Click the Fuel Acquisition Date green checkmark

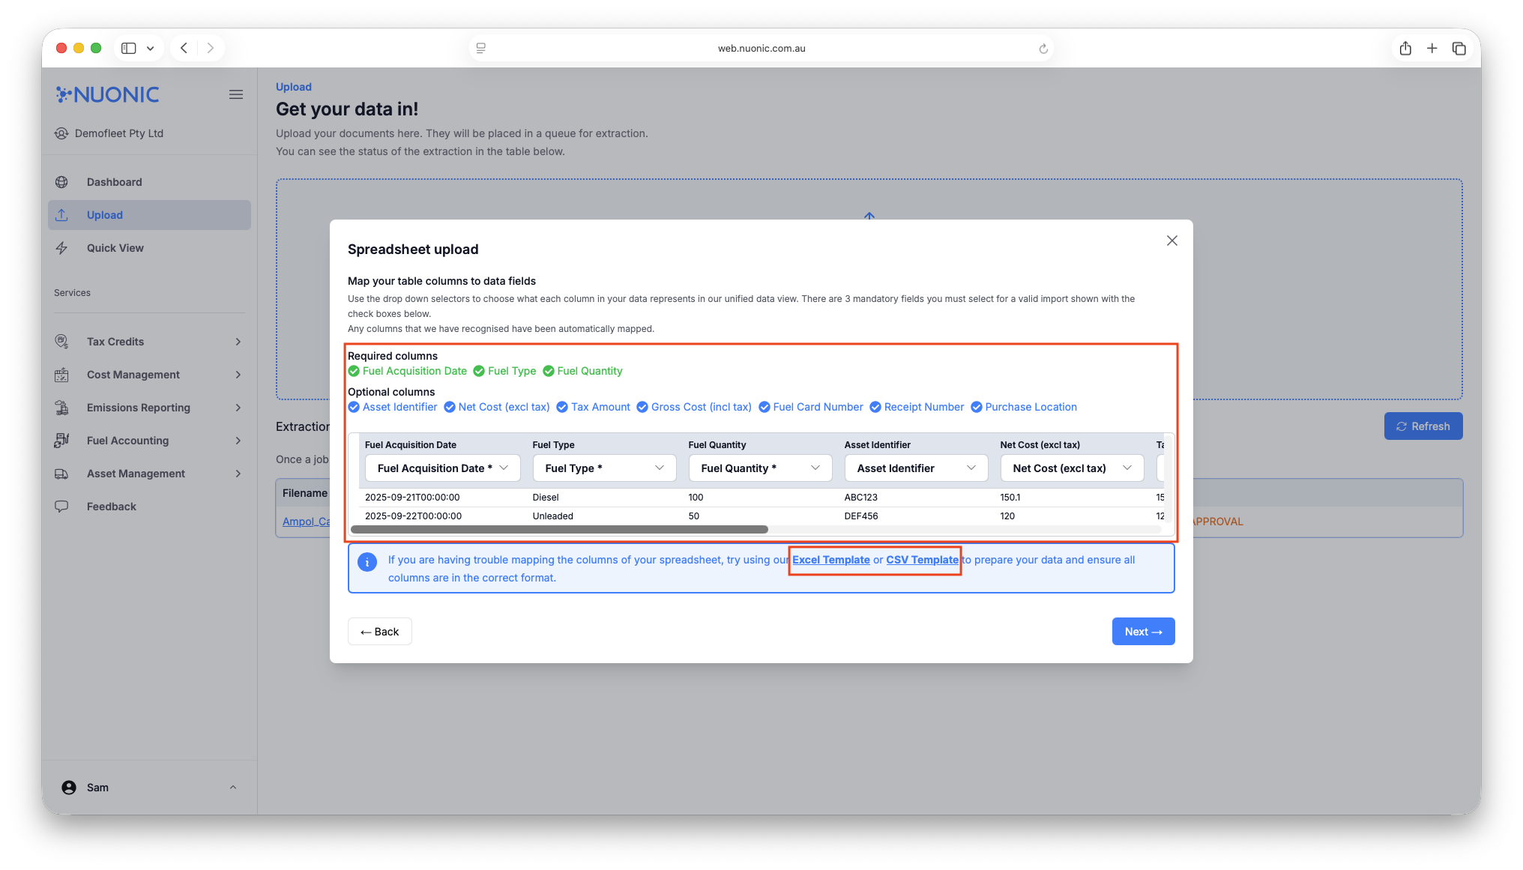354,371
